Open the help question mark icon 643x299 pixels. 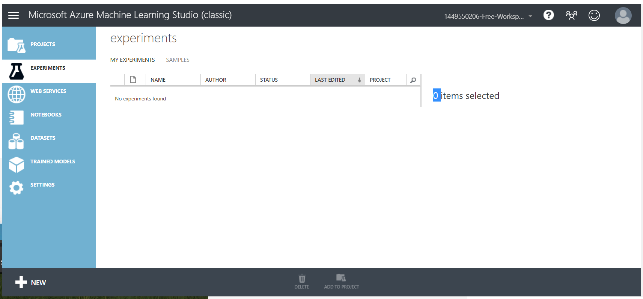[549, 15]
